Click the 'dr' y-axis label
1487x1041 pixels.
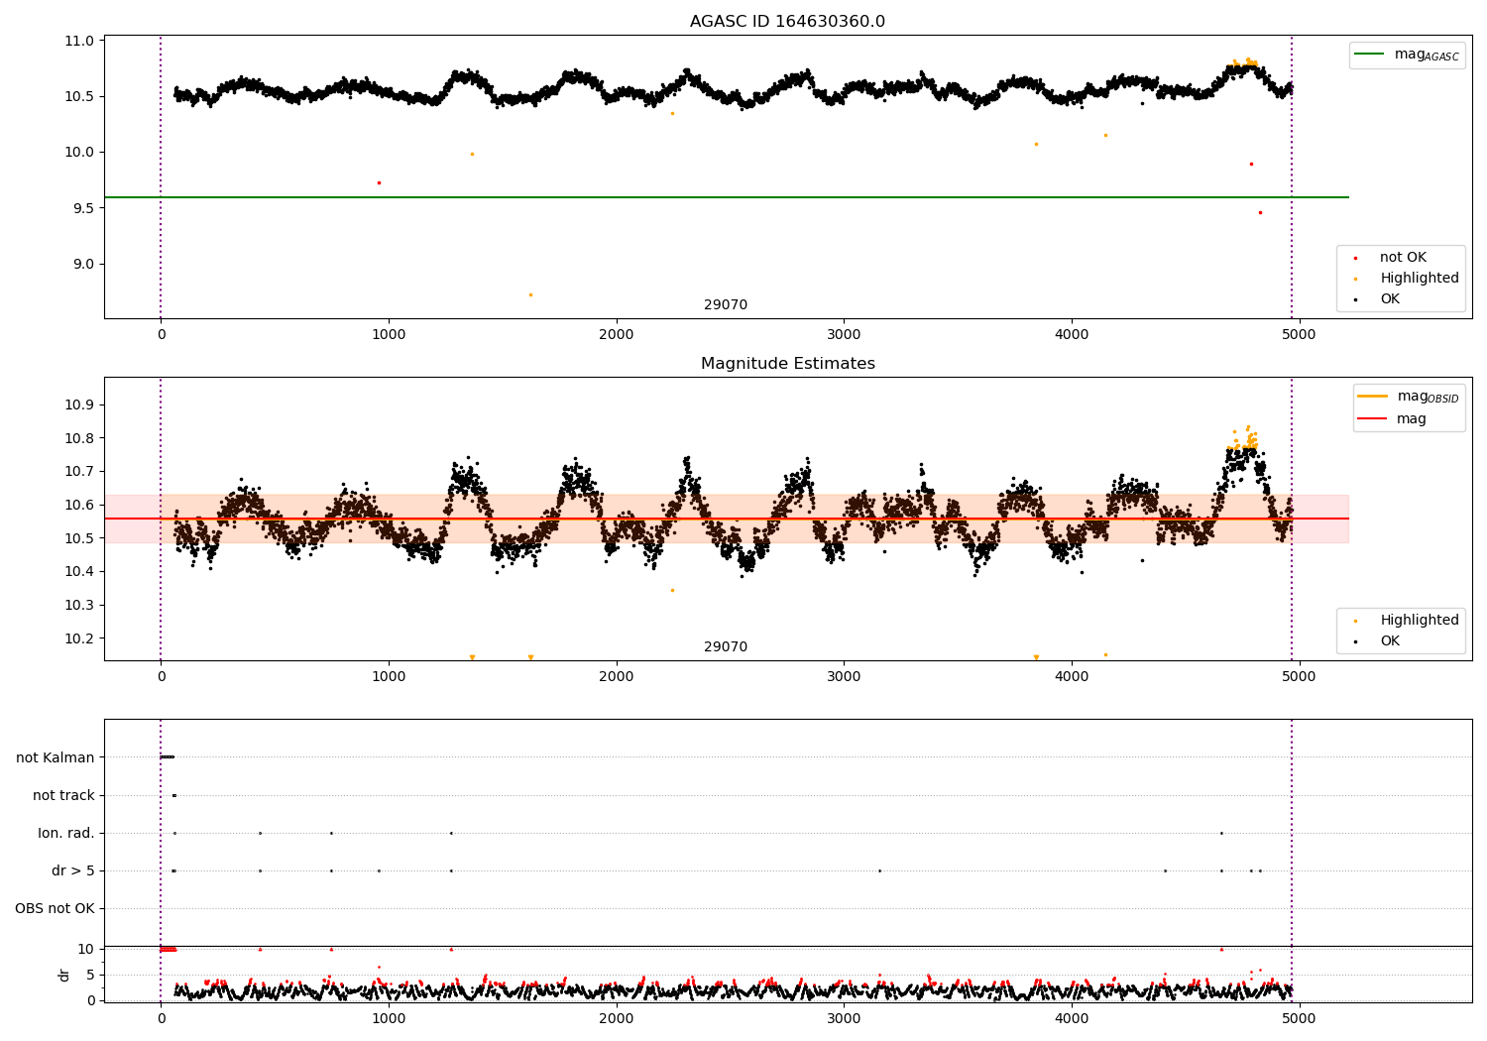(64, 975)
